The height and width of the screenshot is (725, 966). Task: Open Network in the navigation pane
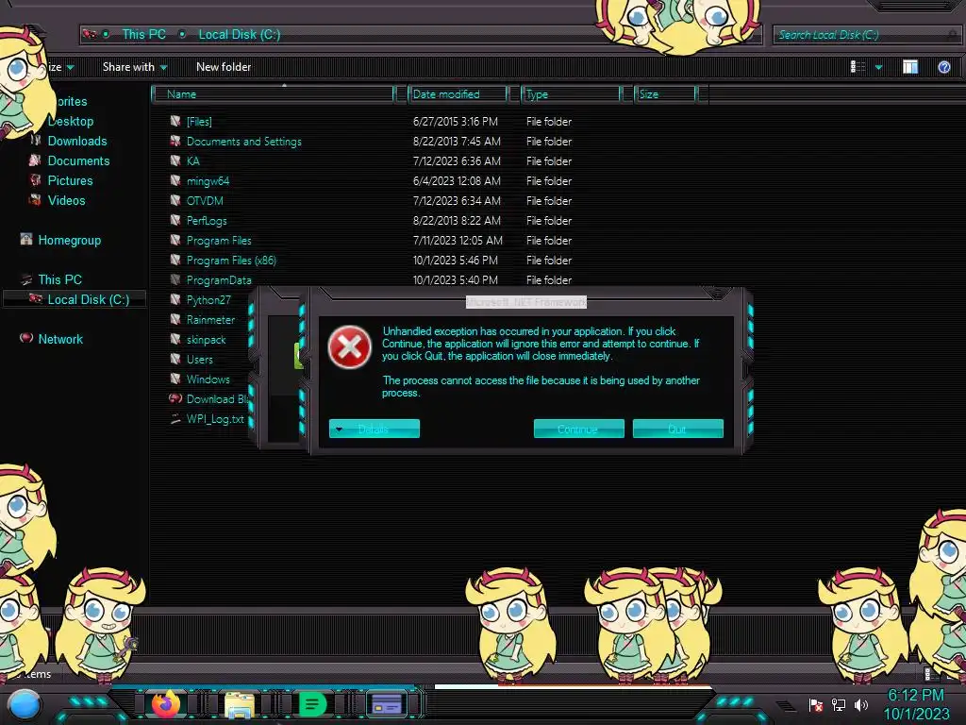(x=60, y=339)
